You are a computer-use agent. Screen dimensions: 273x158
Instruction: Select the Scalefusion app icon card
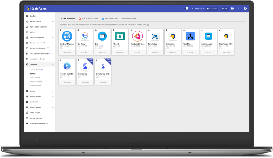click(x=173, y=36)
